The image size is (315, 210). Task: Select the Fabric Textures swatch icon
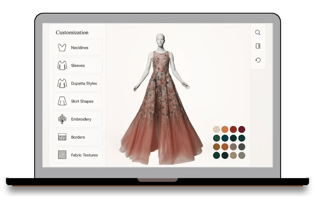point(62,155)
